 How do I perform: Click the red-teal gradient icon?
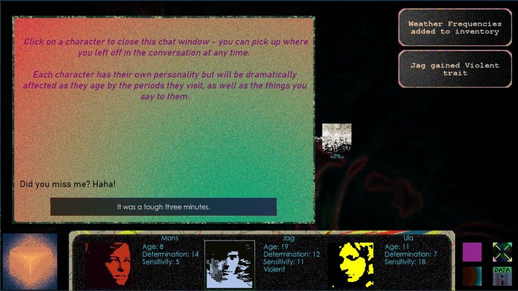(x=472, y=276)
